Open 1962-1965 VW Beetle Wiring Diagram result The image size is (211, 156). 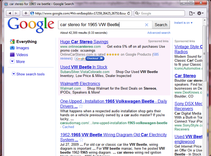[114, 137]
